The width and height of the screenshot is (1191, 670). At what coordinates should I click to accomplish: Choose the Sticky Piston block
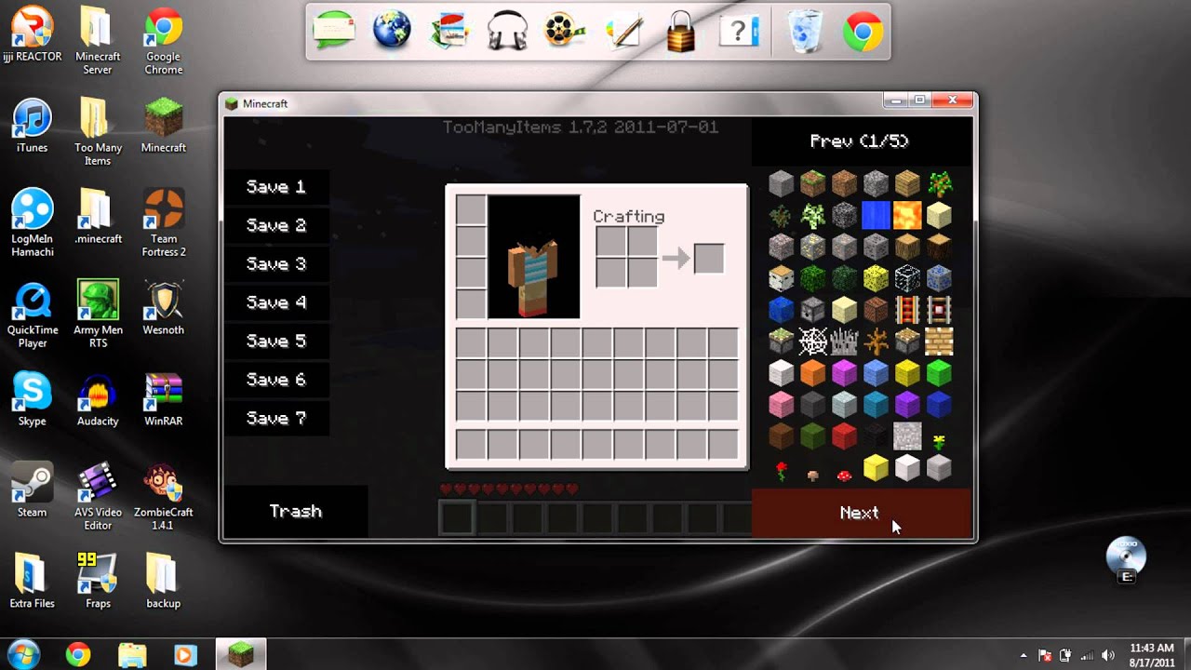click(781, 342)
